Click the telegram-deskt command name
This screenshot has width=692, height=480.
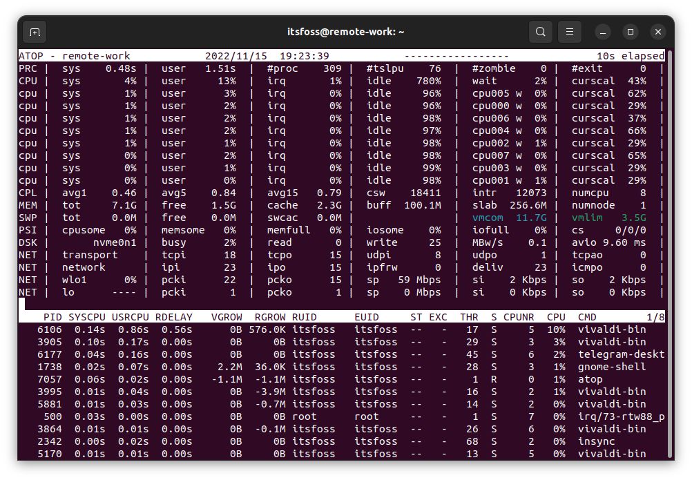[622, 354]
